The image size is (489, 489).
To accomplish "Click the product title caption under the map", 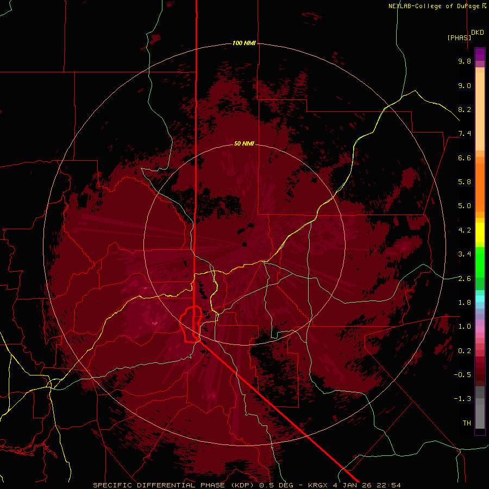I will (x=247, y=485).
